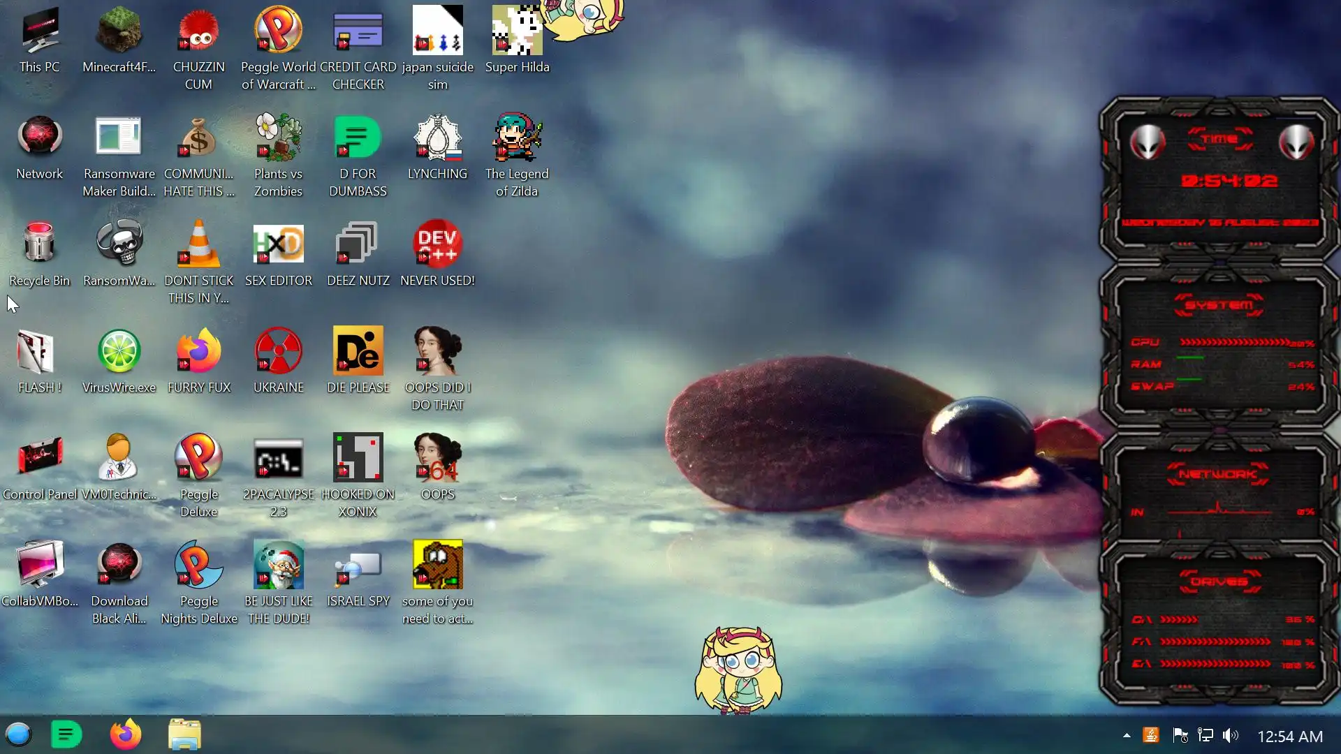Click the VirusWire.exe lime icon

coord(119,351)
